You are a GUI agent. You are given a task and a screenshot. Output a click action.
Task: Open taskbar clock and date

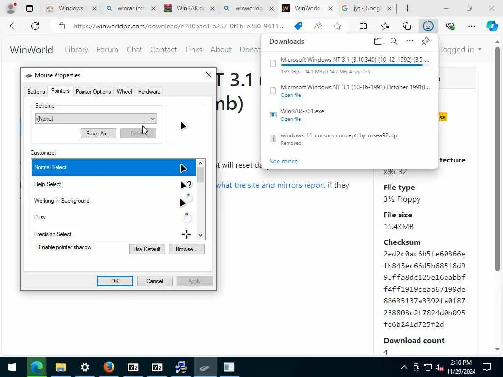(461, 367)
